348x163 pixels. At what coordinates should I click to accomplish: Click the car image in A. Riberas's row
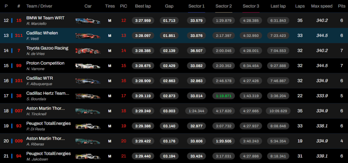[88, 141]
